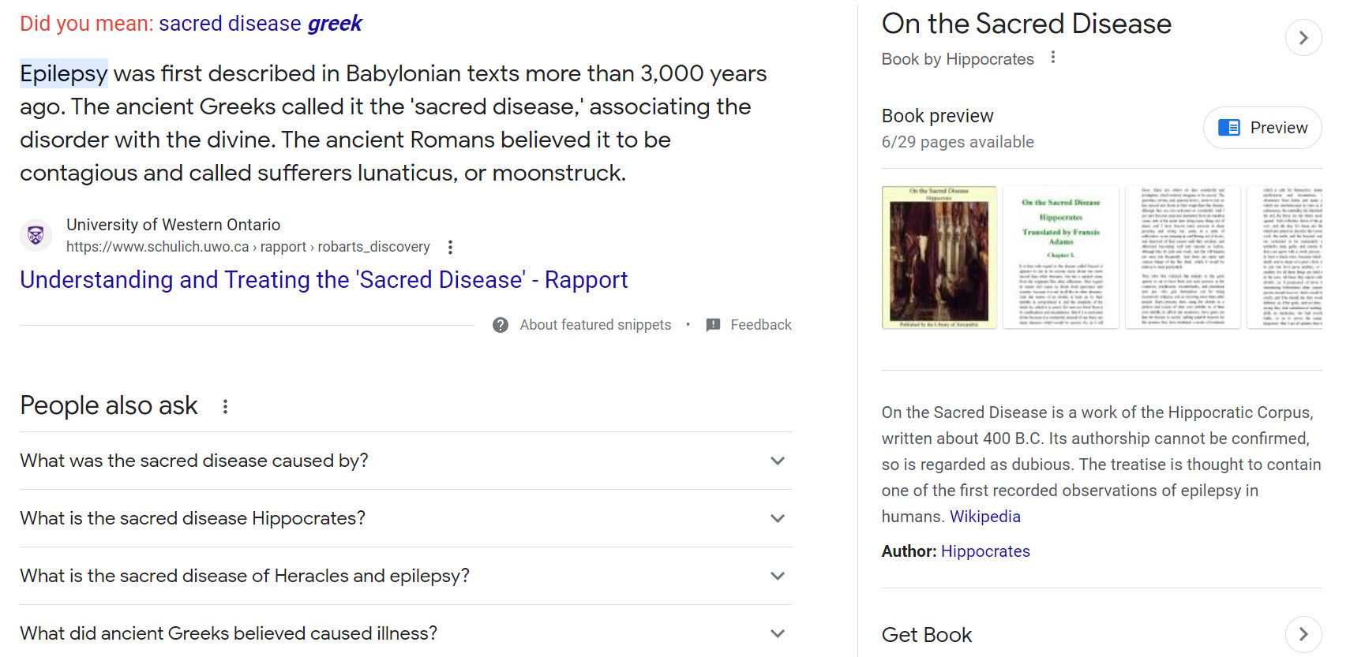The image size is (1350, 657).
Task: Open the 'sacred disease greek' suggestion link
Action: click(260, 24)
